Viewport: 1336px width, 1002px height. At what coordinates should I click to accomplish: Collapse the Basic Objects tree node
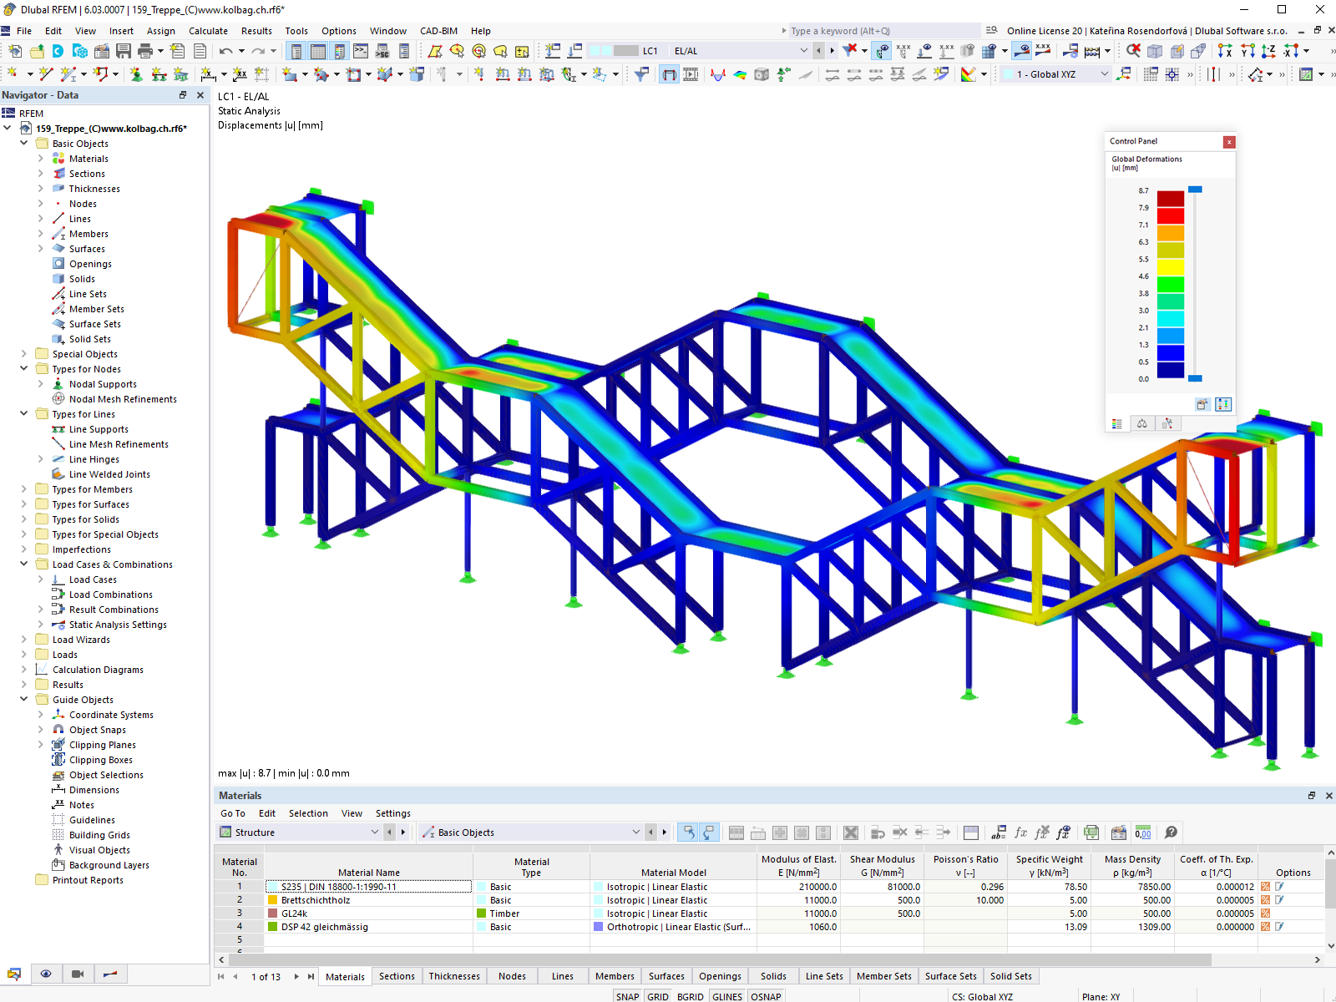click(23, 143)
